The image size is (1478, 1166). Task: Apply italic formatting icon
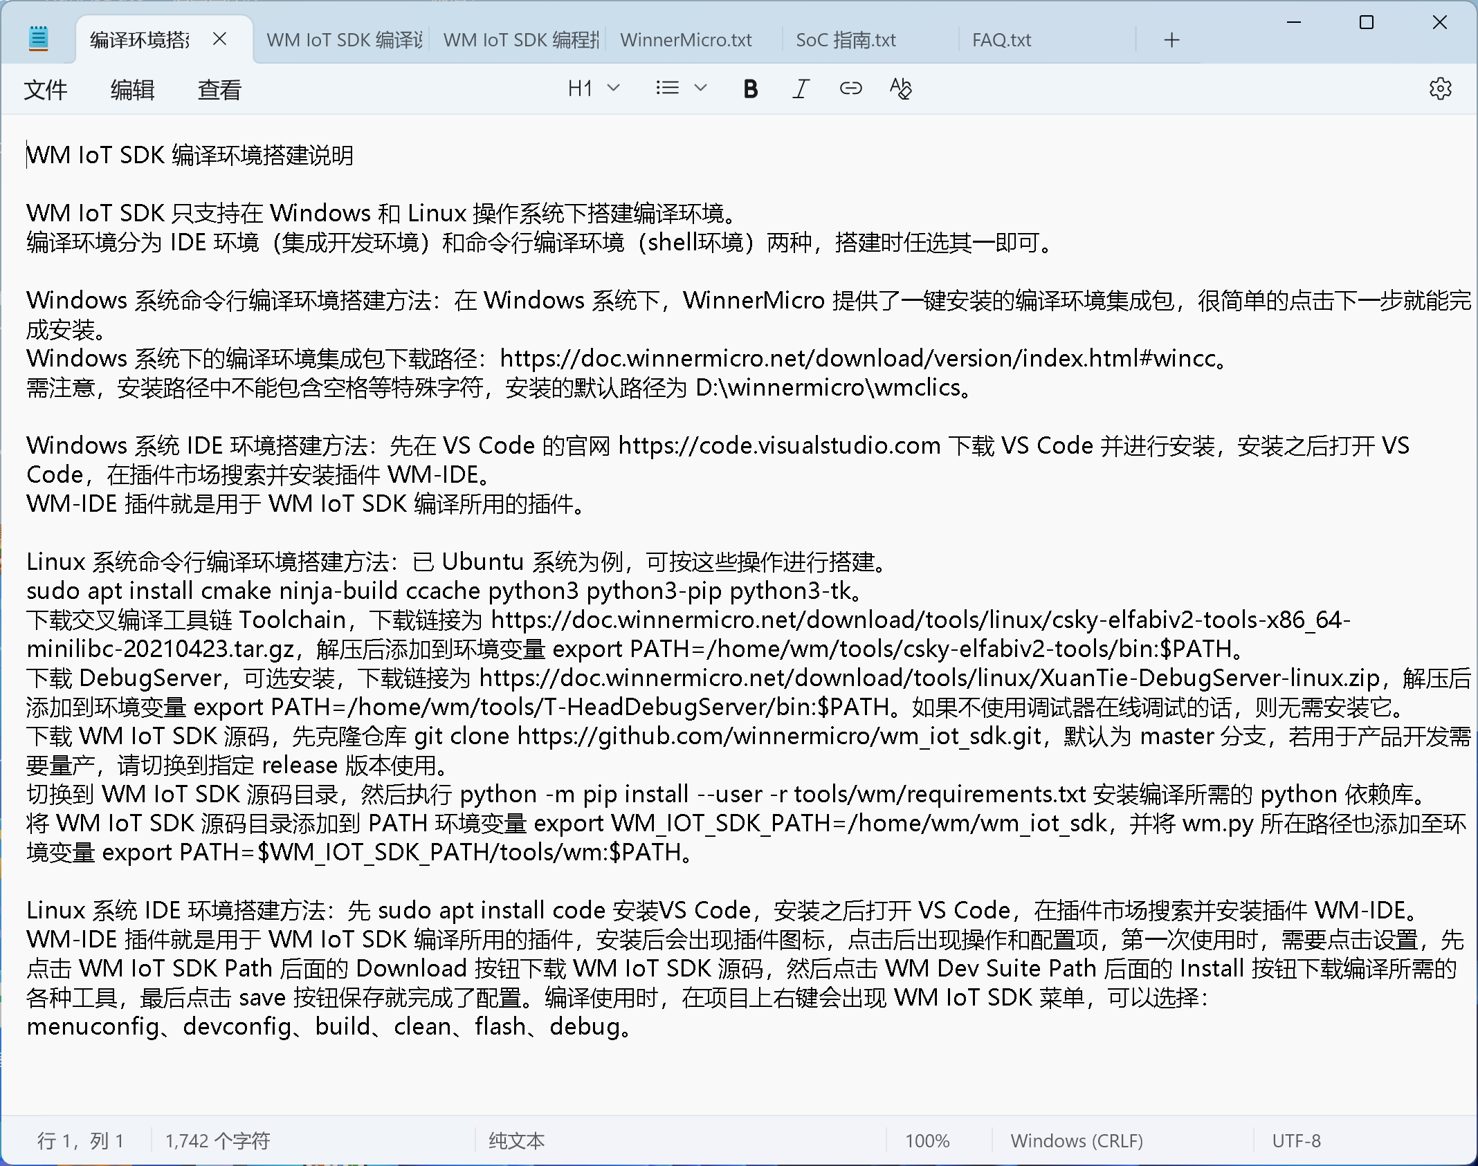tap(801, 89)
